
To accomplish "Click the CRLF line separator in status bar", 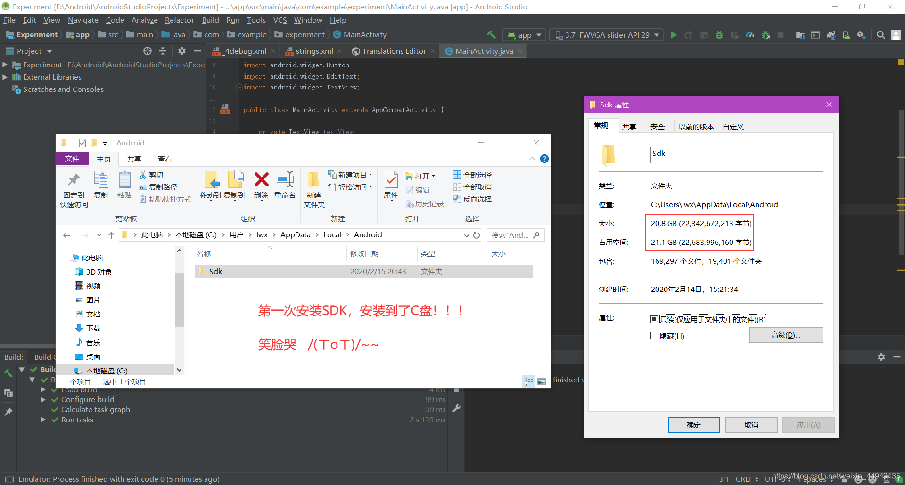I will point(747,479).
